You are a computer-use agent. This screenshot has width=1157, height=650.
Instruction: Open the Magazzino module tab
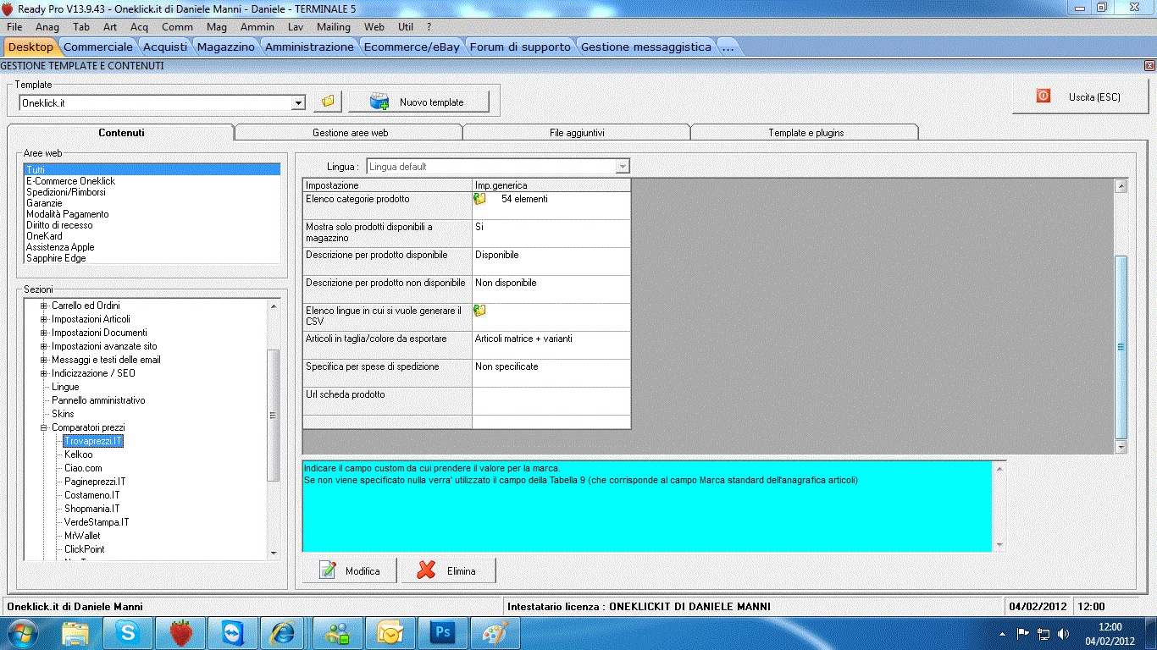225,47
